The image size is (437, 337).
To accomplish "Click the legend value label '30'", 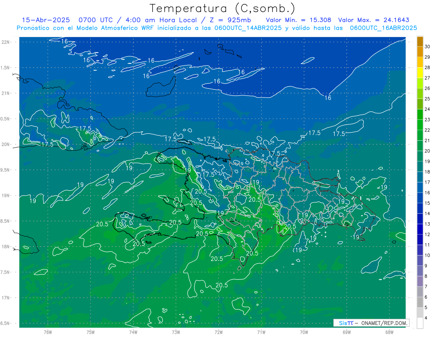I will coord(428,47).
